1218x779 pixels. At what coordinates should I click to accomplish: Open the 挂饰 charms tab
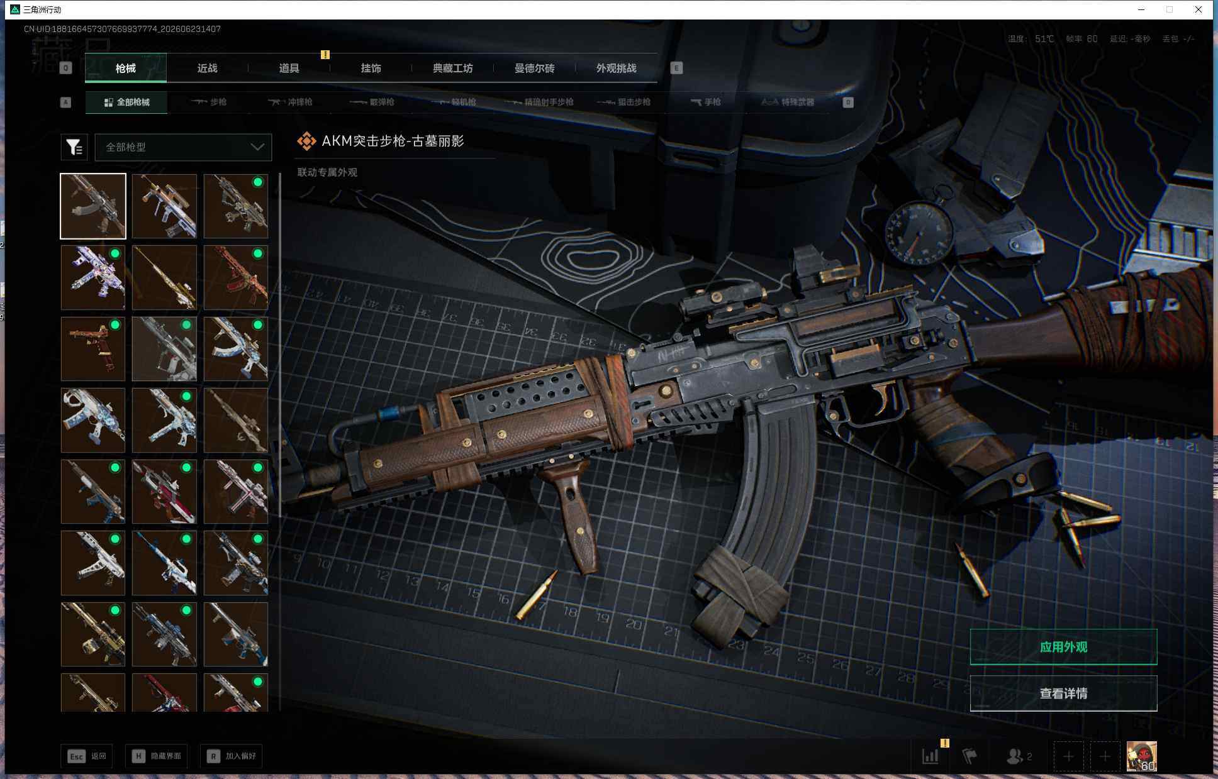tap(371, 68)
